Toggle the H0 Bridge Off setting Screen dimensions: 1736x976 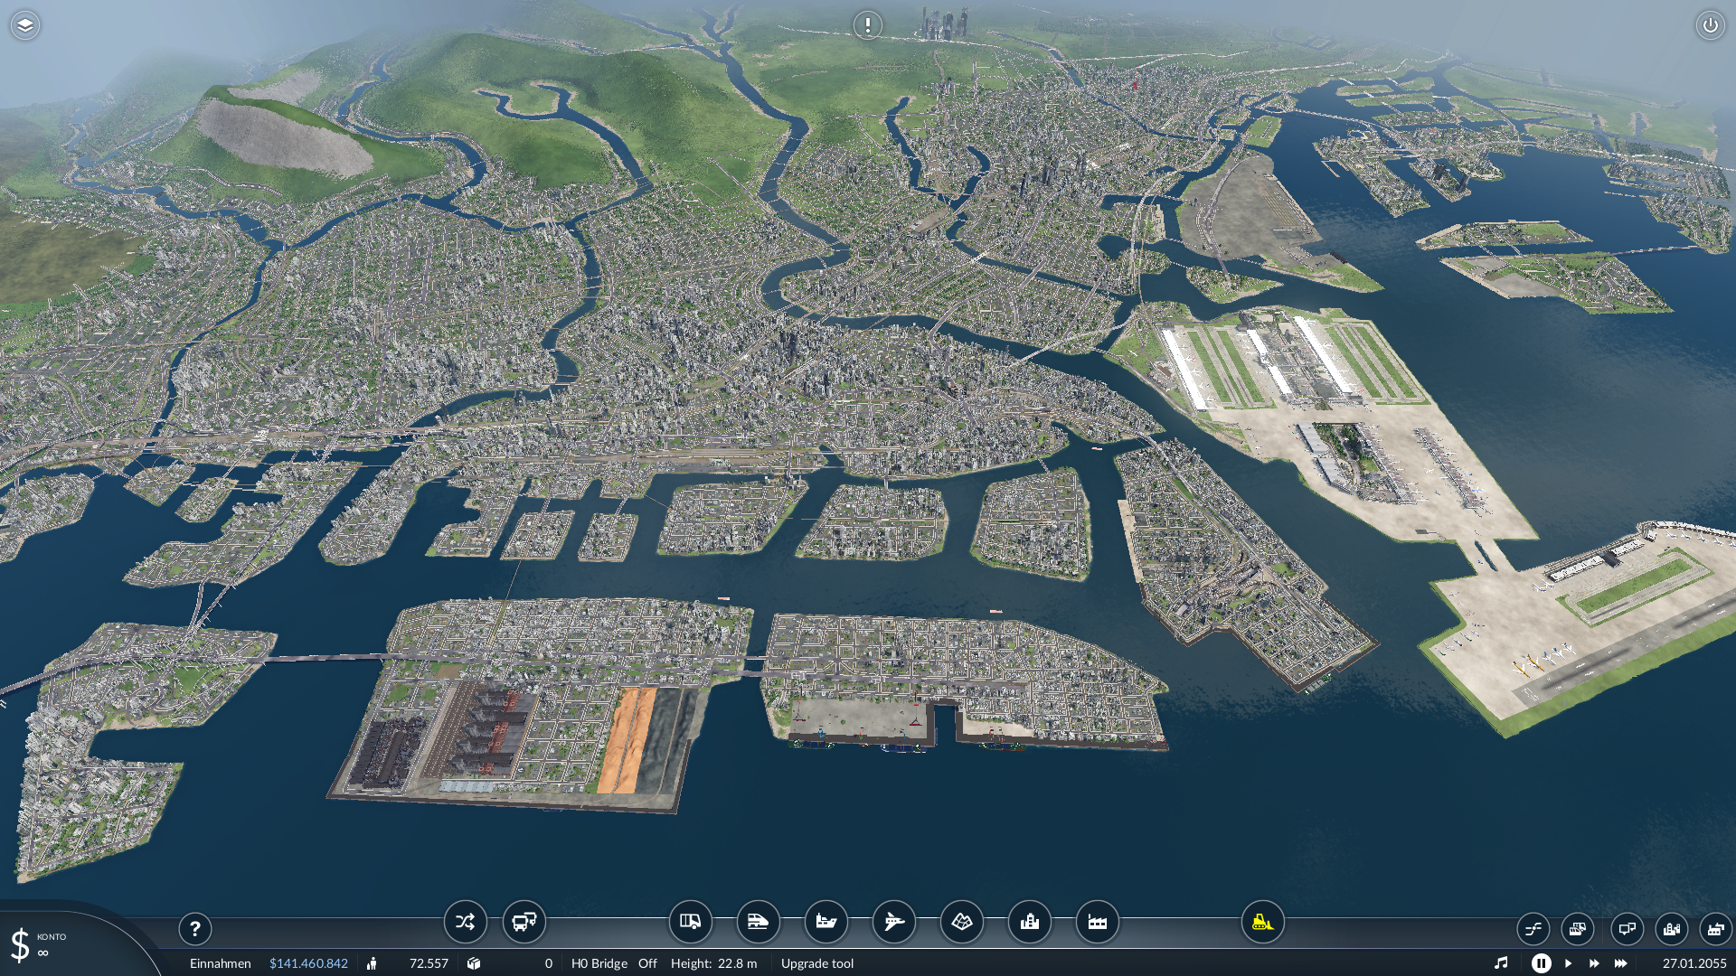(x=647, y=963)
